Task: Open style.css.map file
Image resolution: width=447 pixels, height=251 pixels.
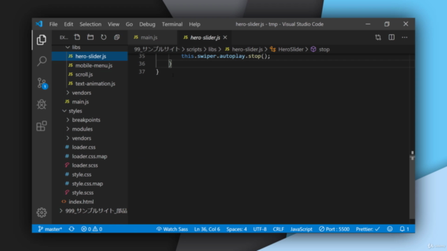Action: click(x=87, y=183)
